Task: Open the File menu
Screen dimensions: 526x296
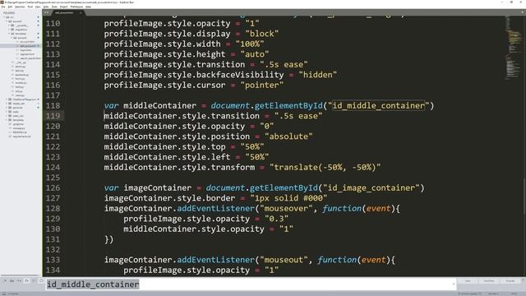Action: click(3, 7)
